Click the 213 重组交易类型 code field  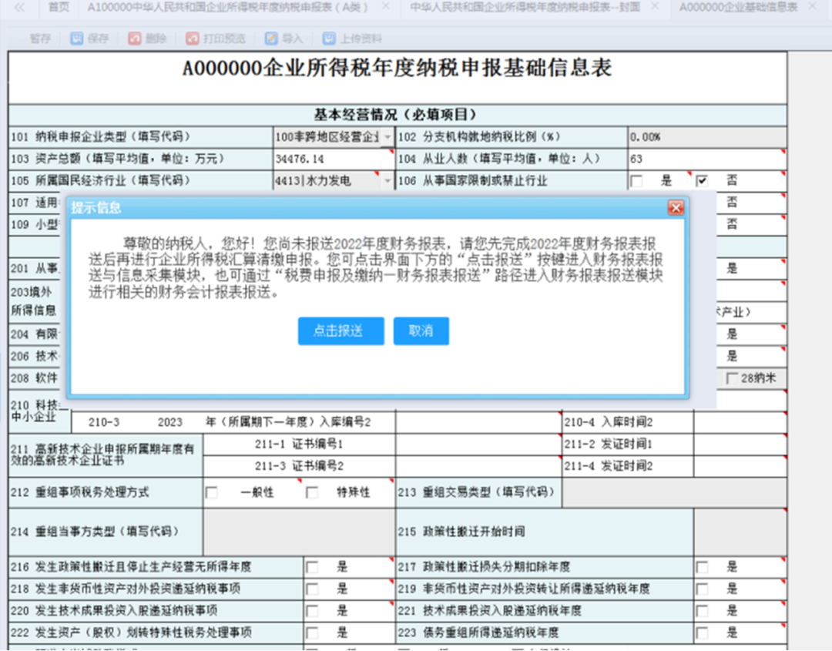point(674,492)
